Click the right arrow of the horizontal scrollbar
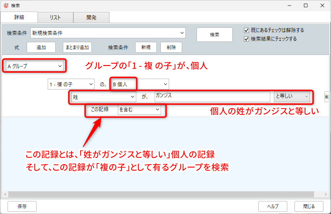This screenshot has width=331, height=214. click(326, 195)
